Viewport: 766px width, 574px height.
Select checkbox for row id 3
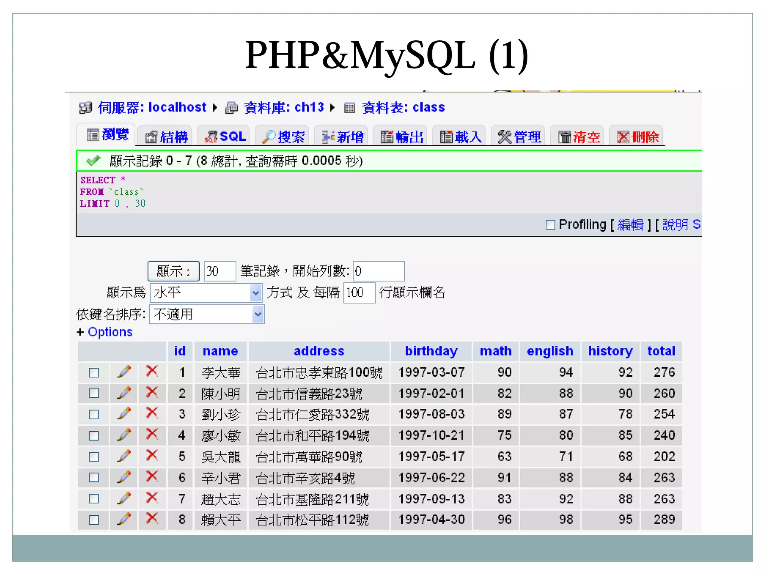94,414
